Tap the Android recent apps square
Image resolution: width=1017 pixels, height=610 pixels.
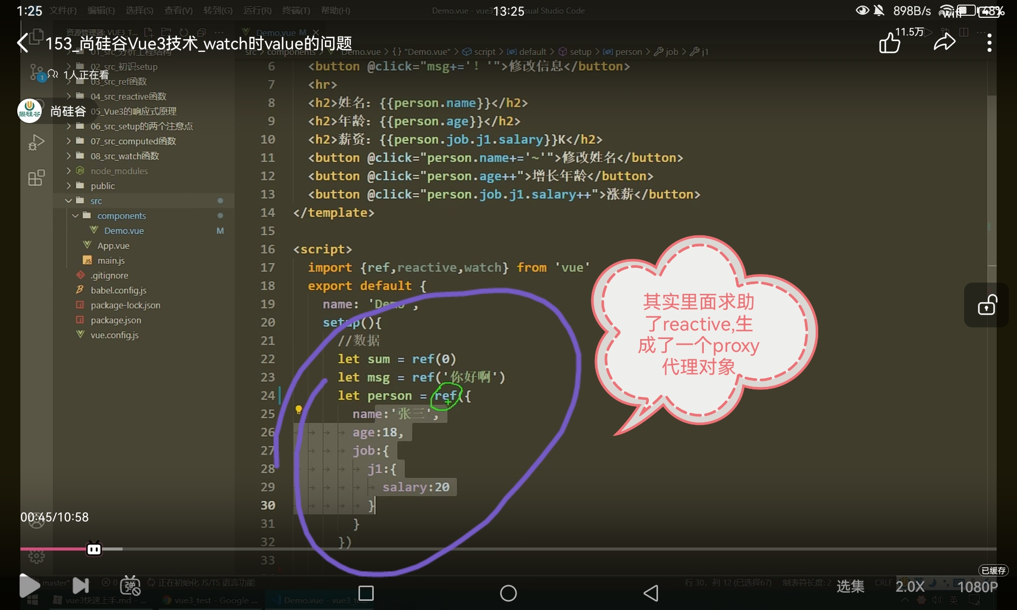click(x=366, y=593)
